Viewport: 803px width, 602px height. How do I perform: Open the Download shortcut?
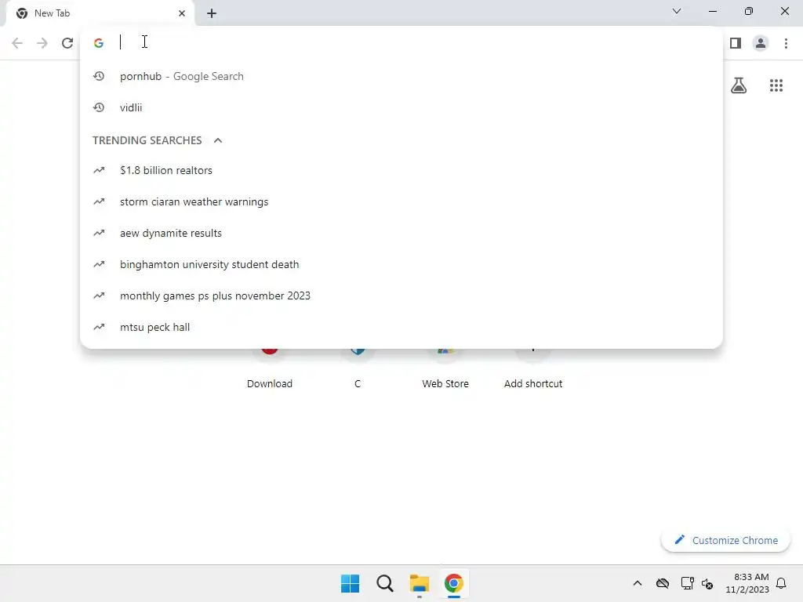pos(270,370)
